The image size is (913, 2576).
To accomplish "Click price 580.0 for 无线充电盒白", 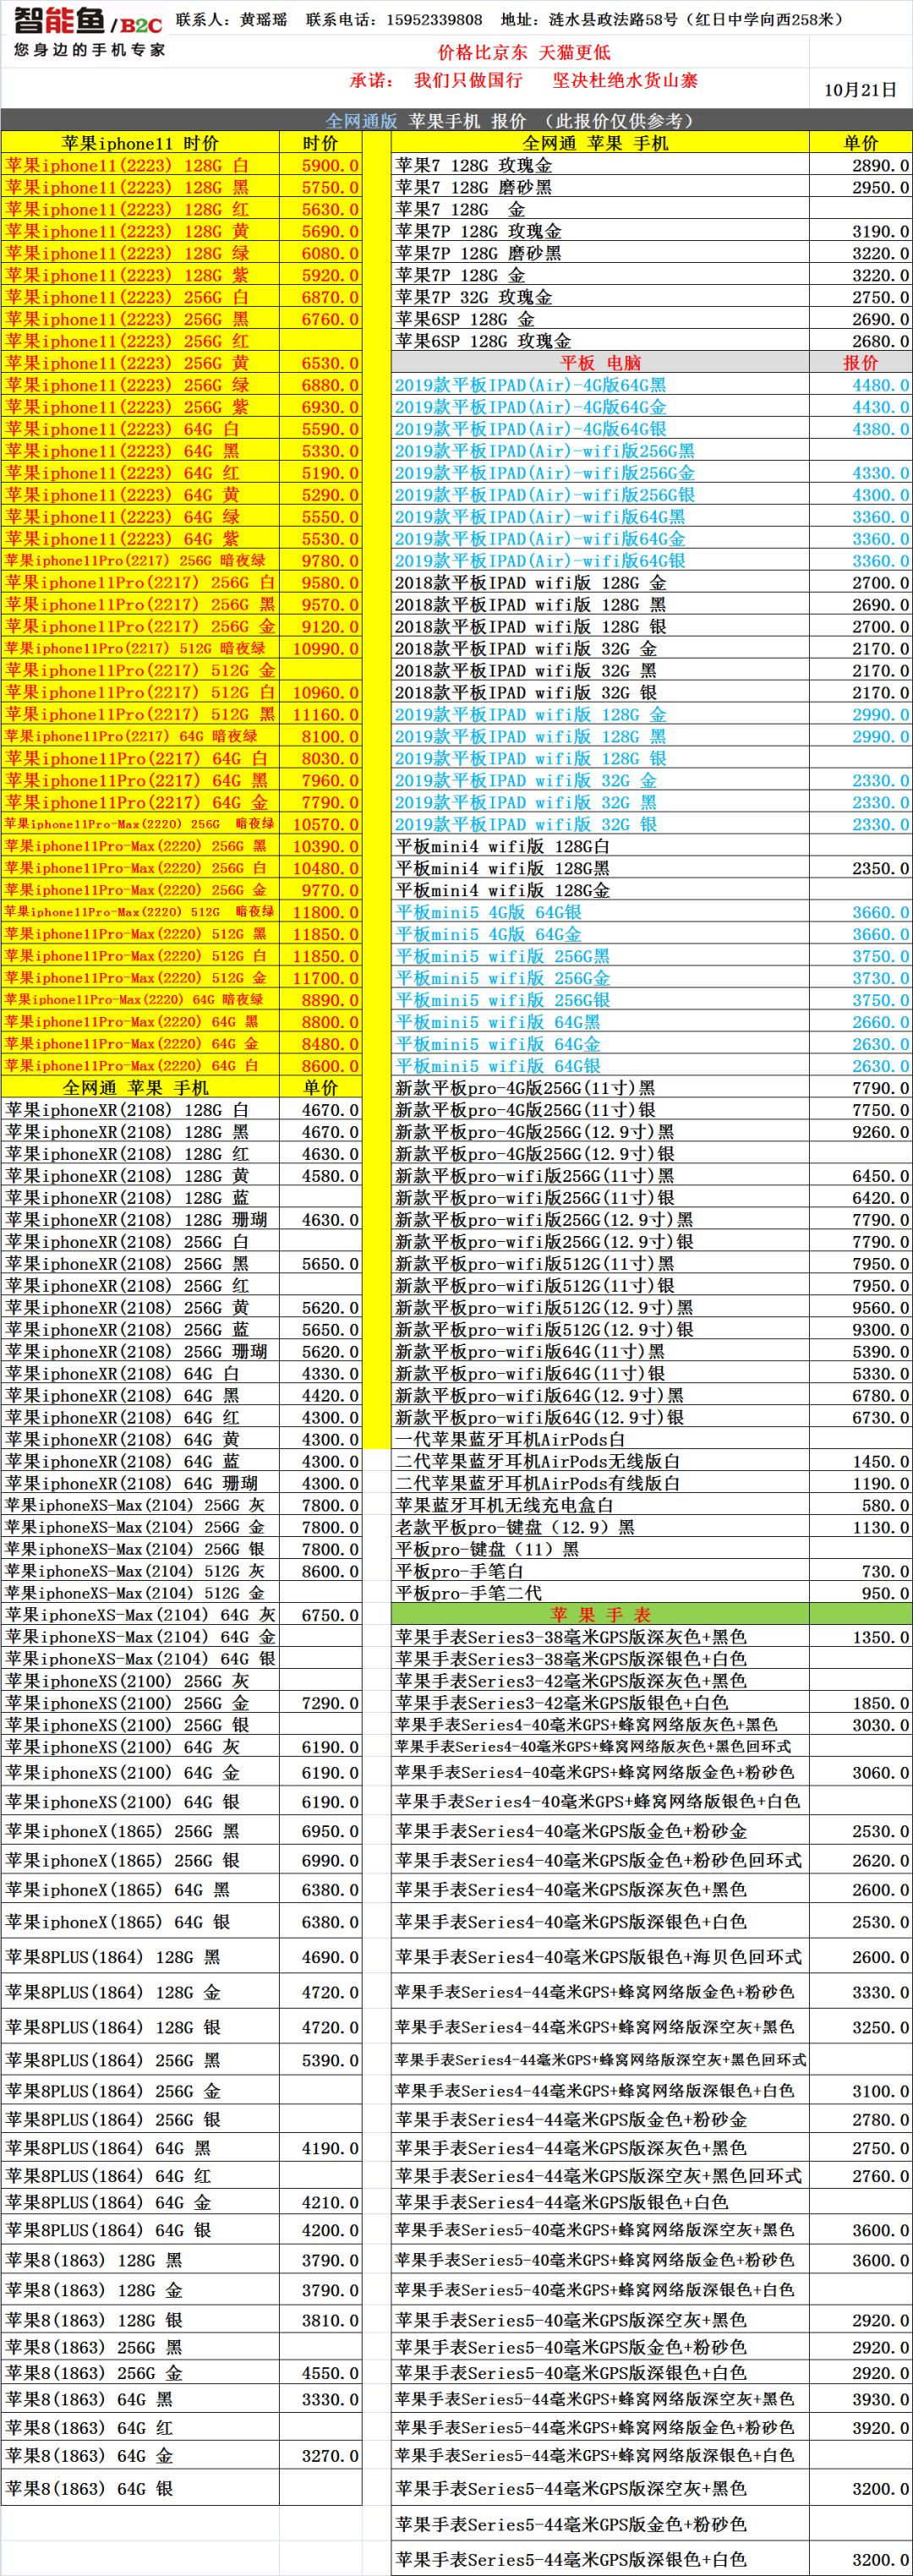I will pos(860,1505).
